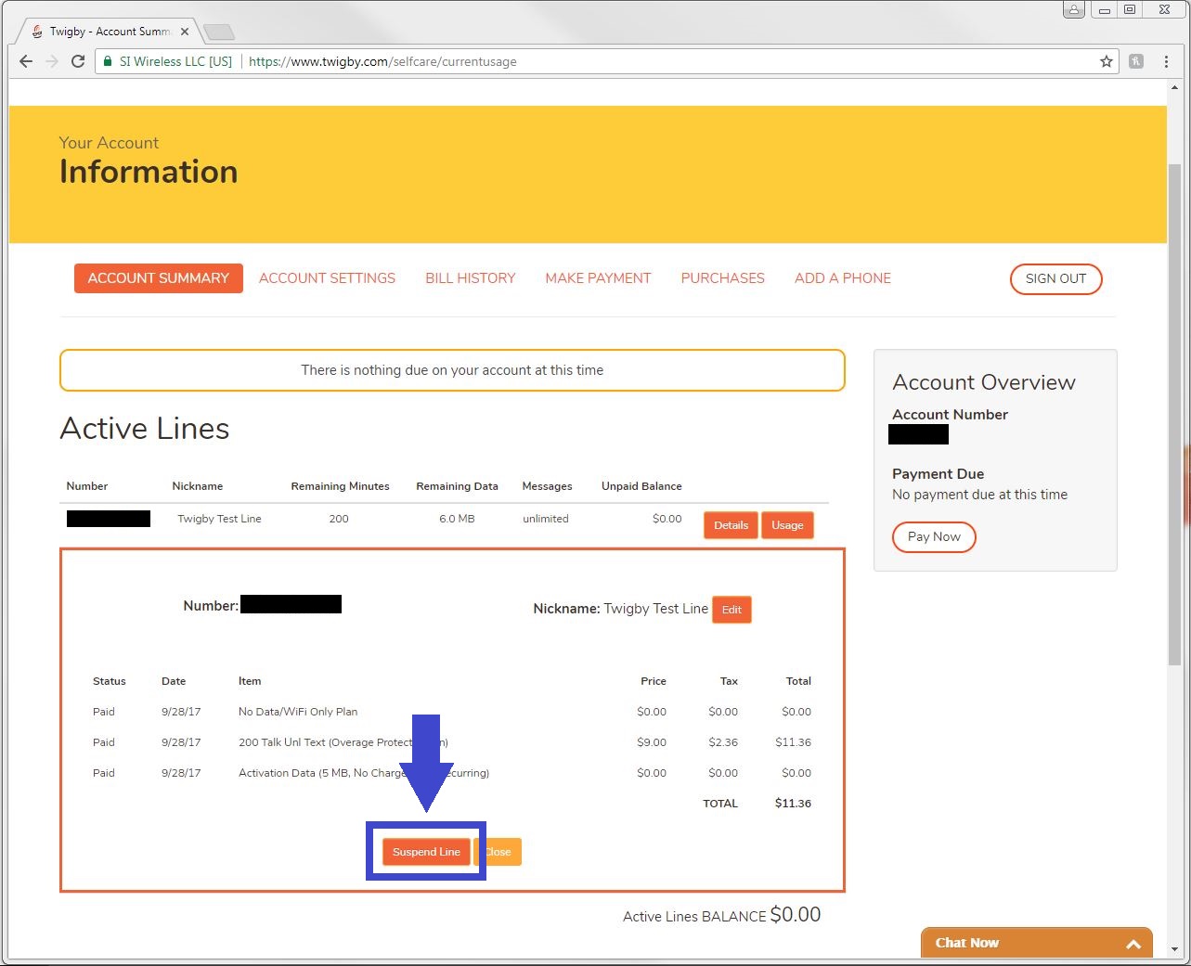The height and width of the screenshot is (966, 1191).
Task: Go to the Make Payment tab
Action: (x=598, y=278)
